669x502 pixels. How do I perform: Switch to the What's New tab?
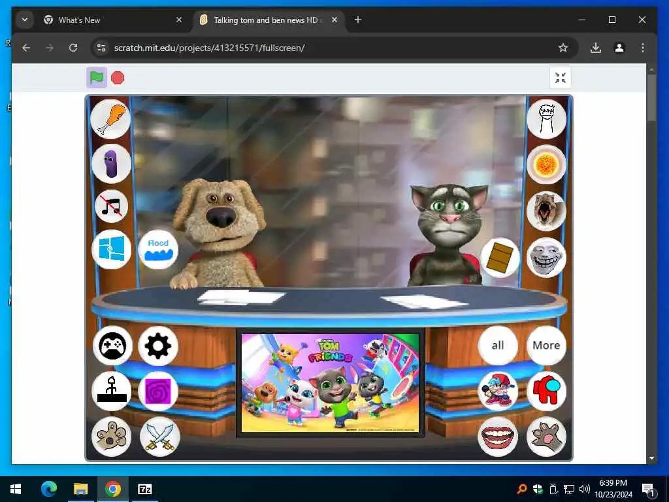tap(112, 20)
